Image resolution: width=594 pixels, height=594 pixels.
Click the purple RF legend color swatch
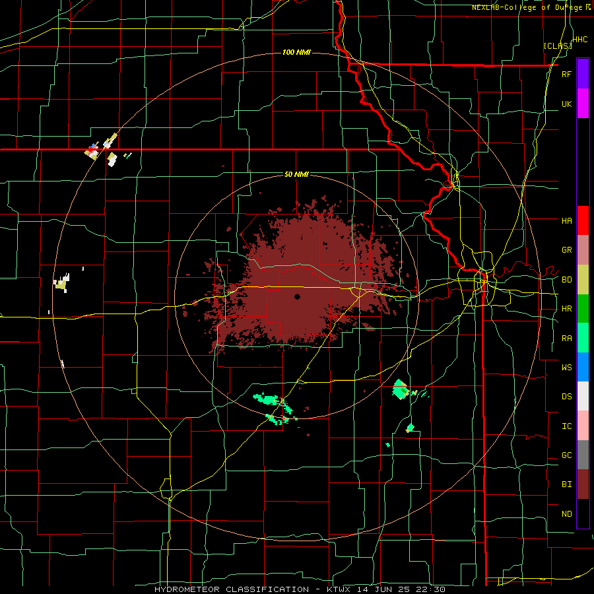(x=583, y=74)
